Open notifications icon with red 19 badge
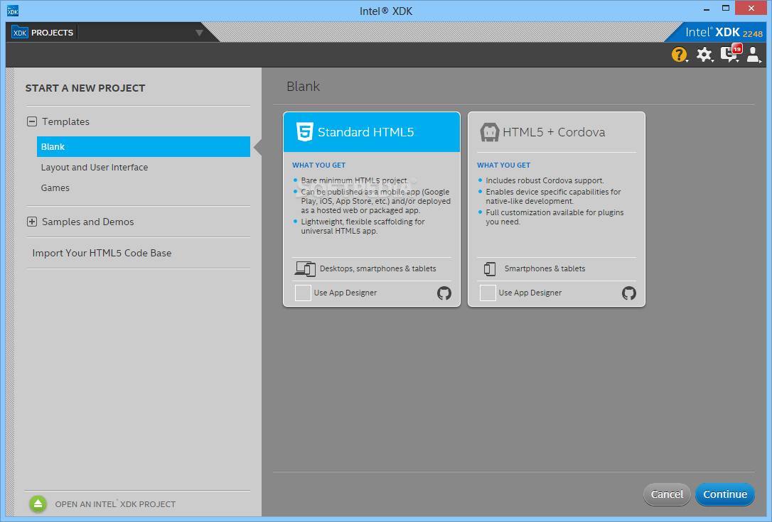 pos(730,53)
